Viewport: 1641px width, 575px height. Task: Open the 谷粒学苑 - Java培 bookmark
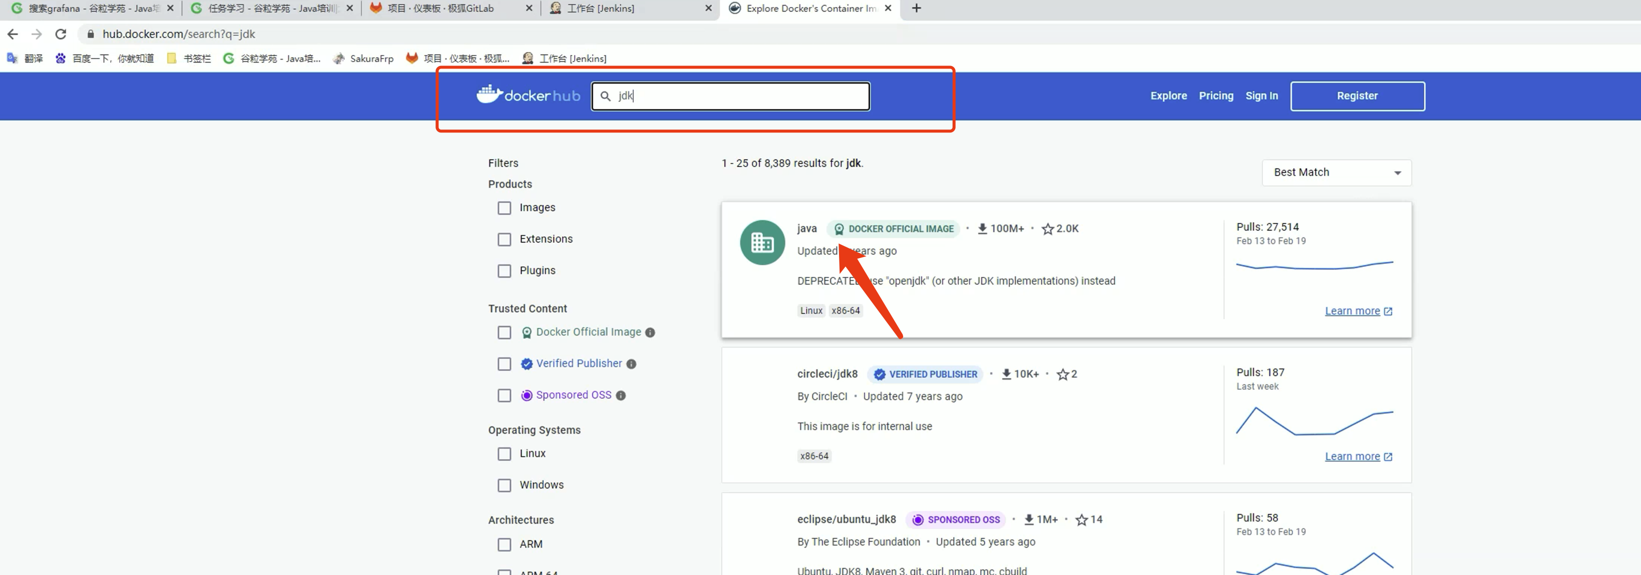272,58
